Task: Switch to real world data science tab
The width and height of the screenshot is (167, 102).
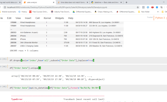Action: click(11, 2)
